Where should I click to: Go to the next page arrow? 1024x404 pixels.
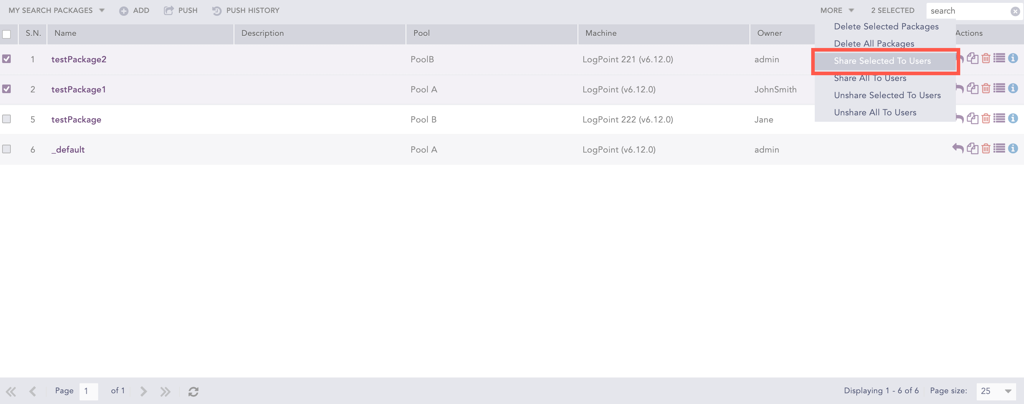tap(144, 391)
